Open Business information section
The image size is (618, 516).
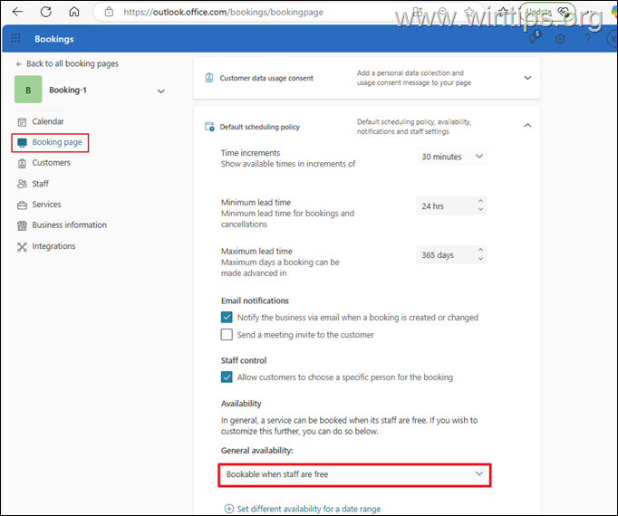click(x=70, y=225)
